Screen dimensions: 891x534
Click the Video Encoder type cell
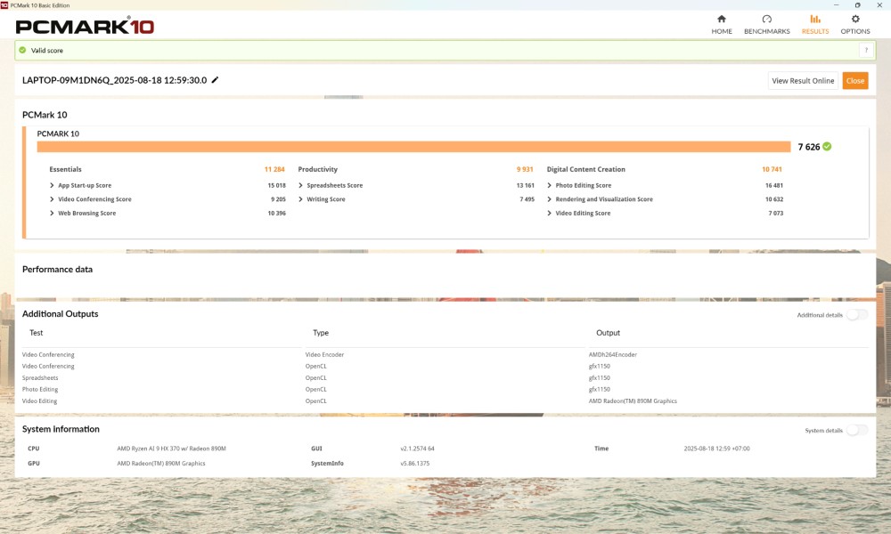coord(324,355)
